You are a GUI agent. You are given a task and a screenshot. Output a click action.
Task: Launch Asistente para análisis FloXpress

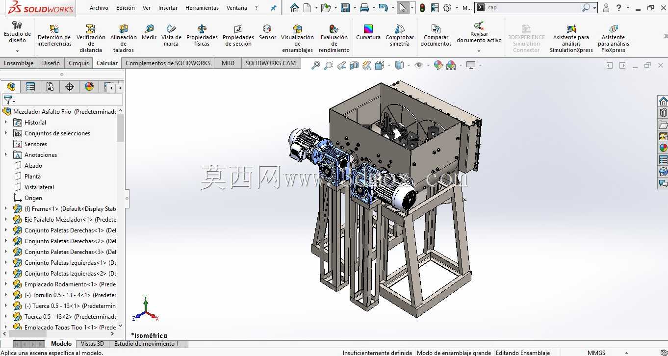(613, 38)
